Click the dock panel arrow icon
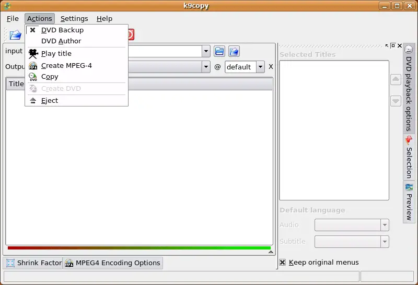 pos(387,46)
